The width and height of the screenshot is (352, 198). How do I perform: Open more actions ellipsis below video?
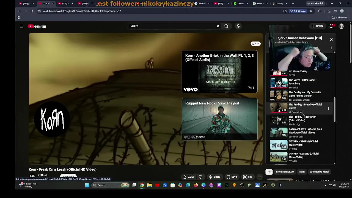(260, 177)
